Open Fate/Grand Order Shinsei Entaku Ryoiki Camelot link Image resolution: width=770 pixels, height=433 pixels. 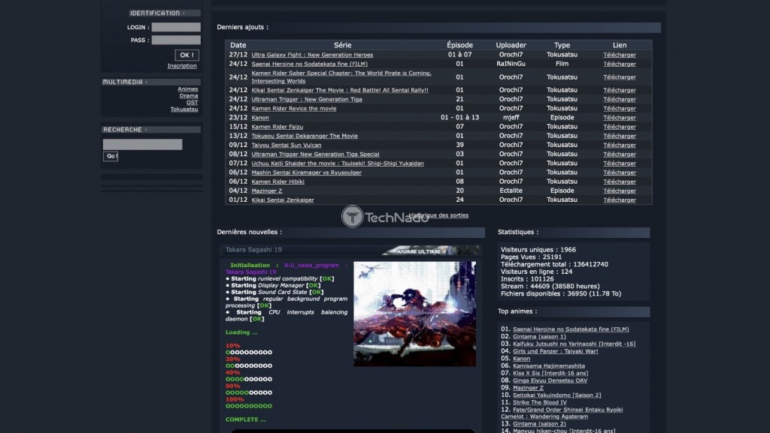(562, 413)
